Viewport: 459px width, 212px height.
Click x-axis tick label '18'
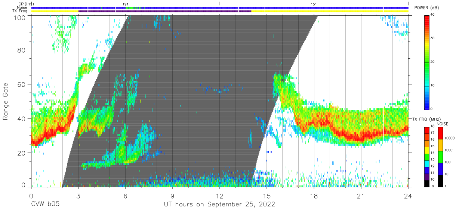[x=314, y=196]
